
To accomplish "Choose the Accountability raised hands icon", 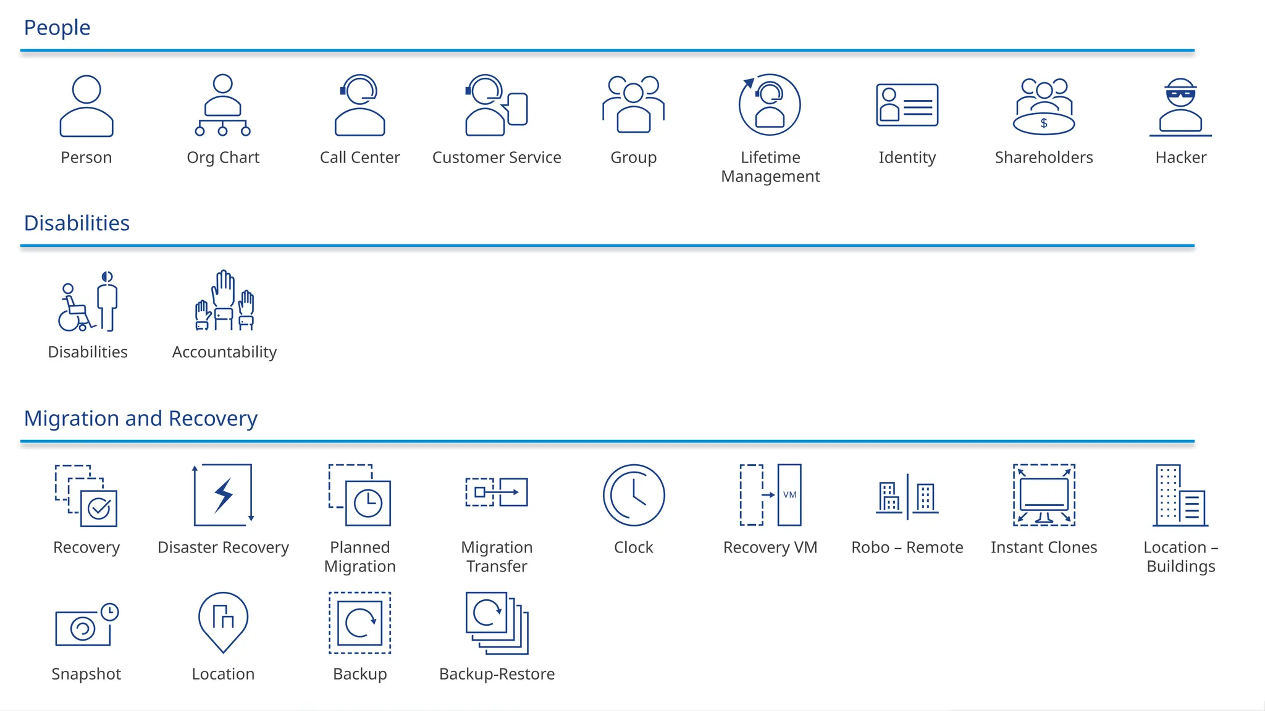I will [x=224, y=300].
